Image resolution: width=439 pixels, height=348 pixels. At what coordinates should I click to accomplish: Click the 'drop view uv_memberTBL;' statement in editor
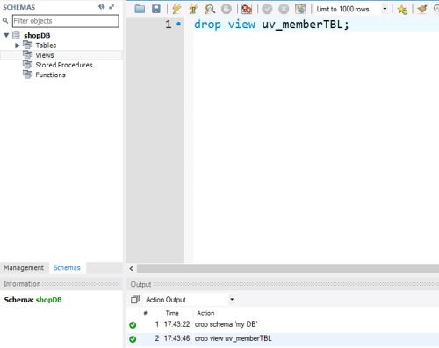(x=271, y=25)
